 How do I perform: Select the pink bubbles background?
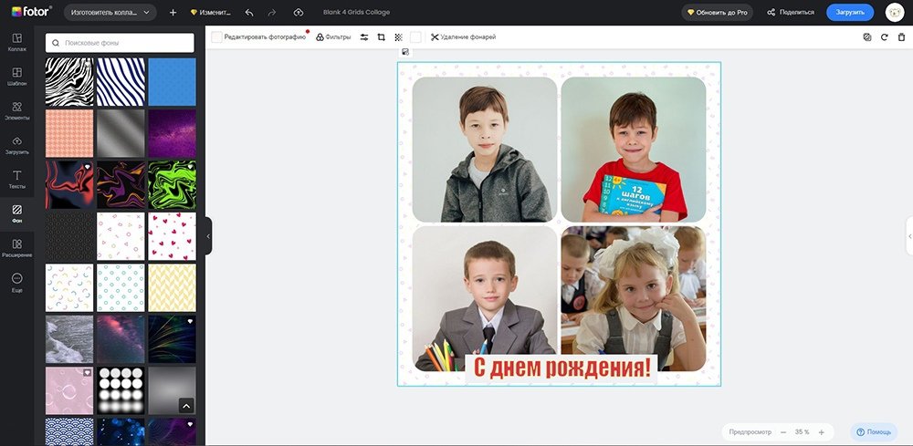tap(69, 390)
